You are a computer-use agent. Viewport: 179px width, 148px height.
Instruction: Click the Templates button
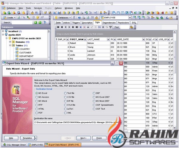(27, 138)
